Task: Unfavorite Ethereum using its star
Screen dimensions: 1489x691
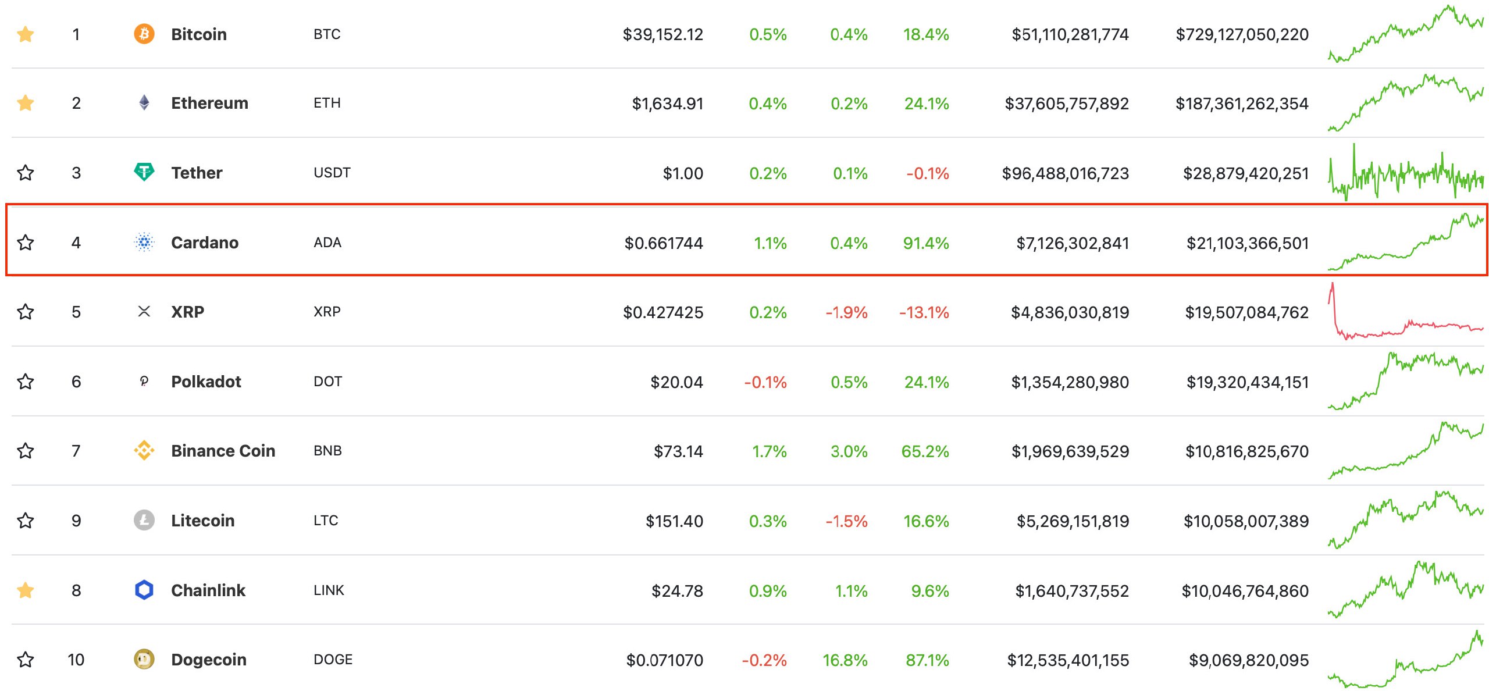Action: (x=26, y=103)
